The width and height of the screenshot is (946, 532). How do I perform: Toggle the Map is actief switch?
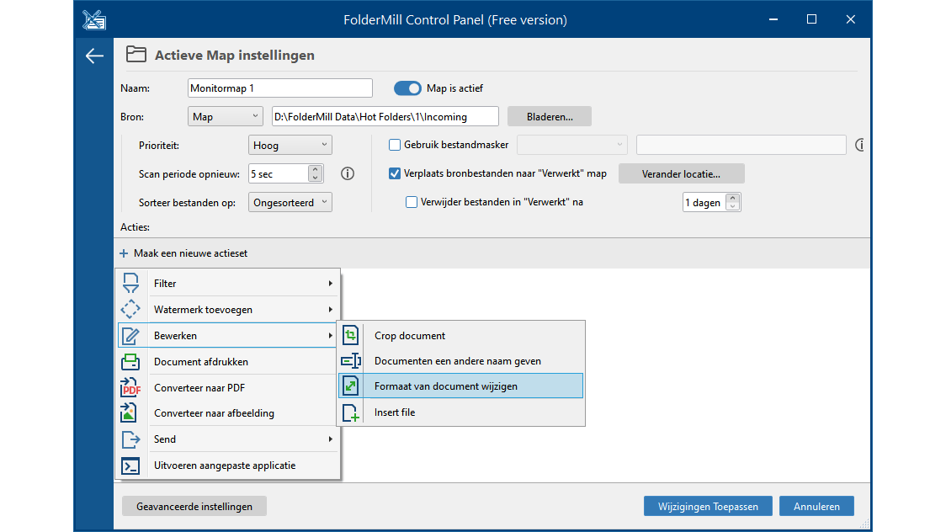click(x=407, y=88)
